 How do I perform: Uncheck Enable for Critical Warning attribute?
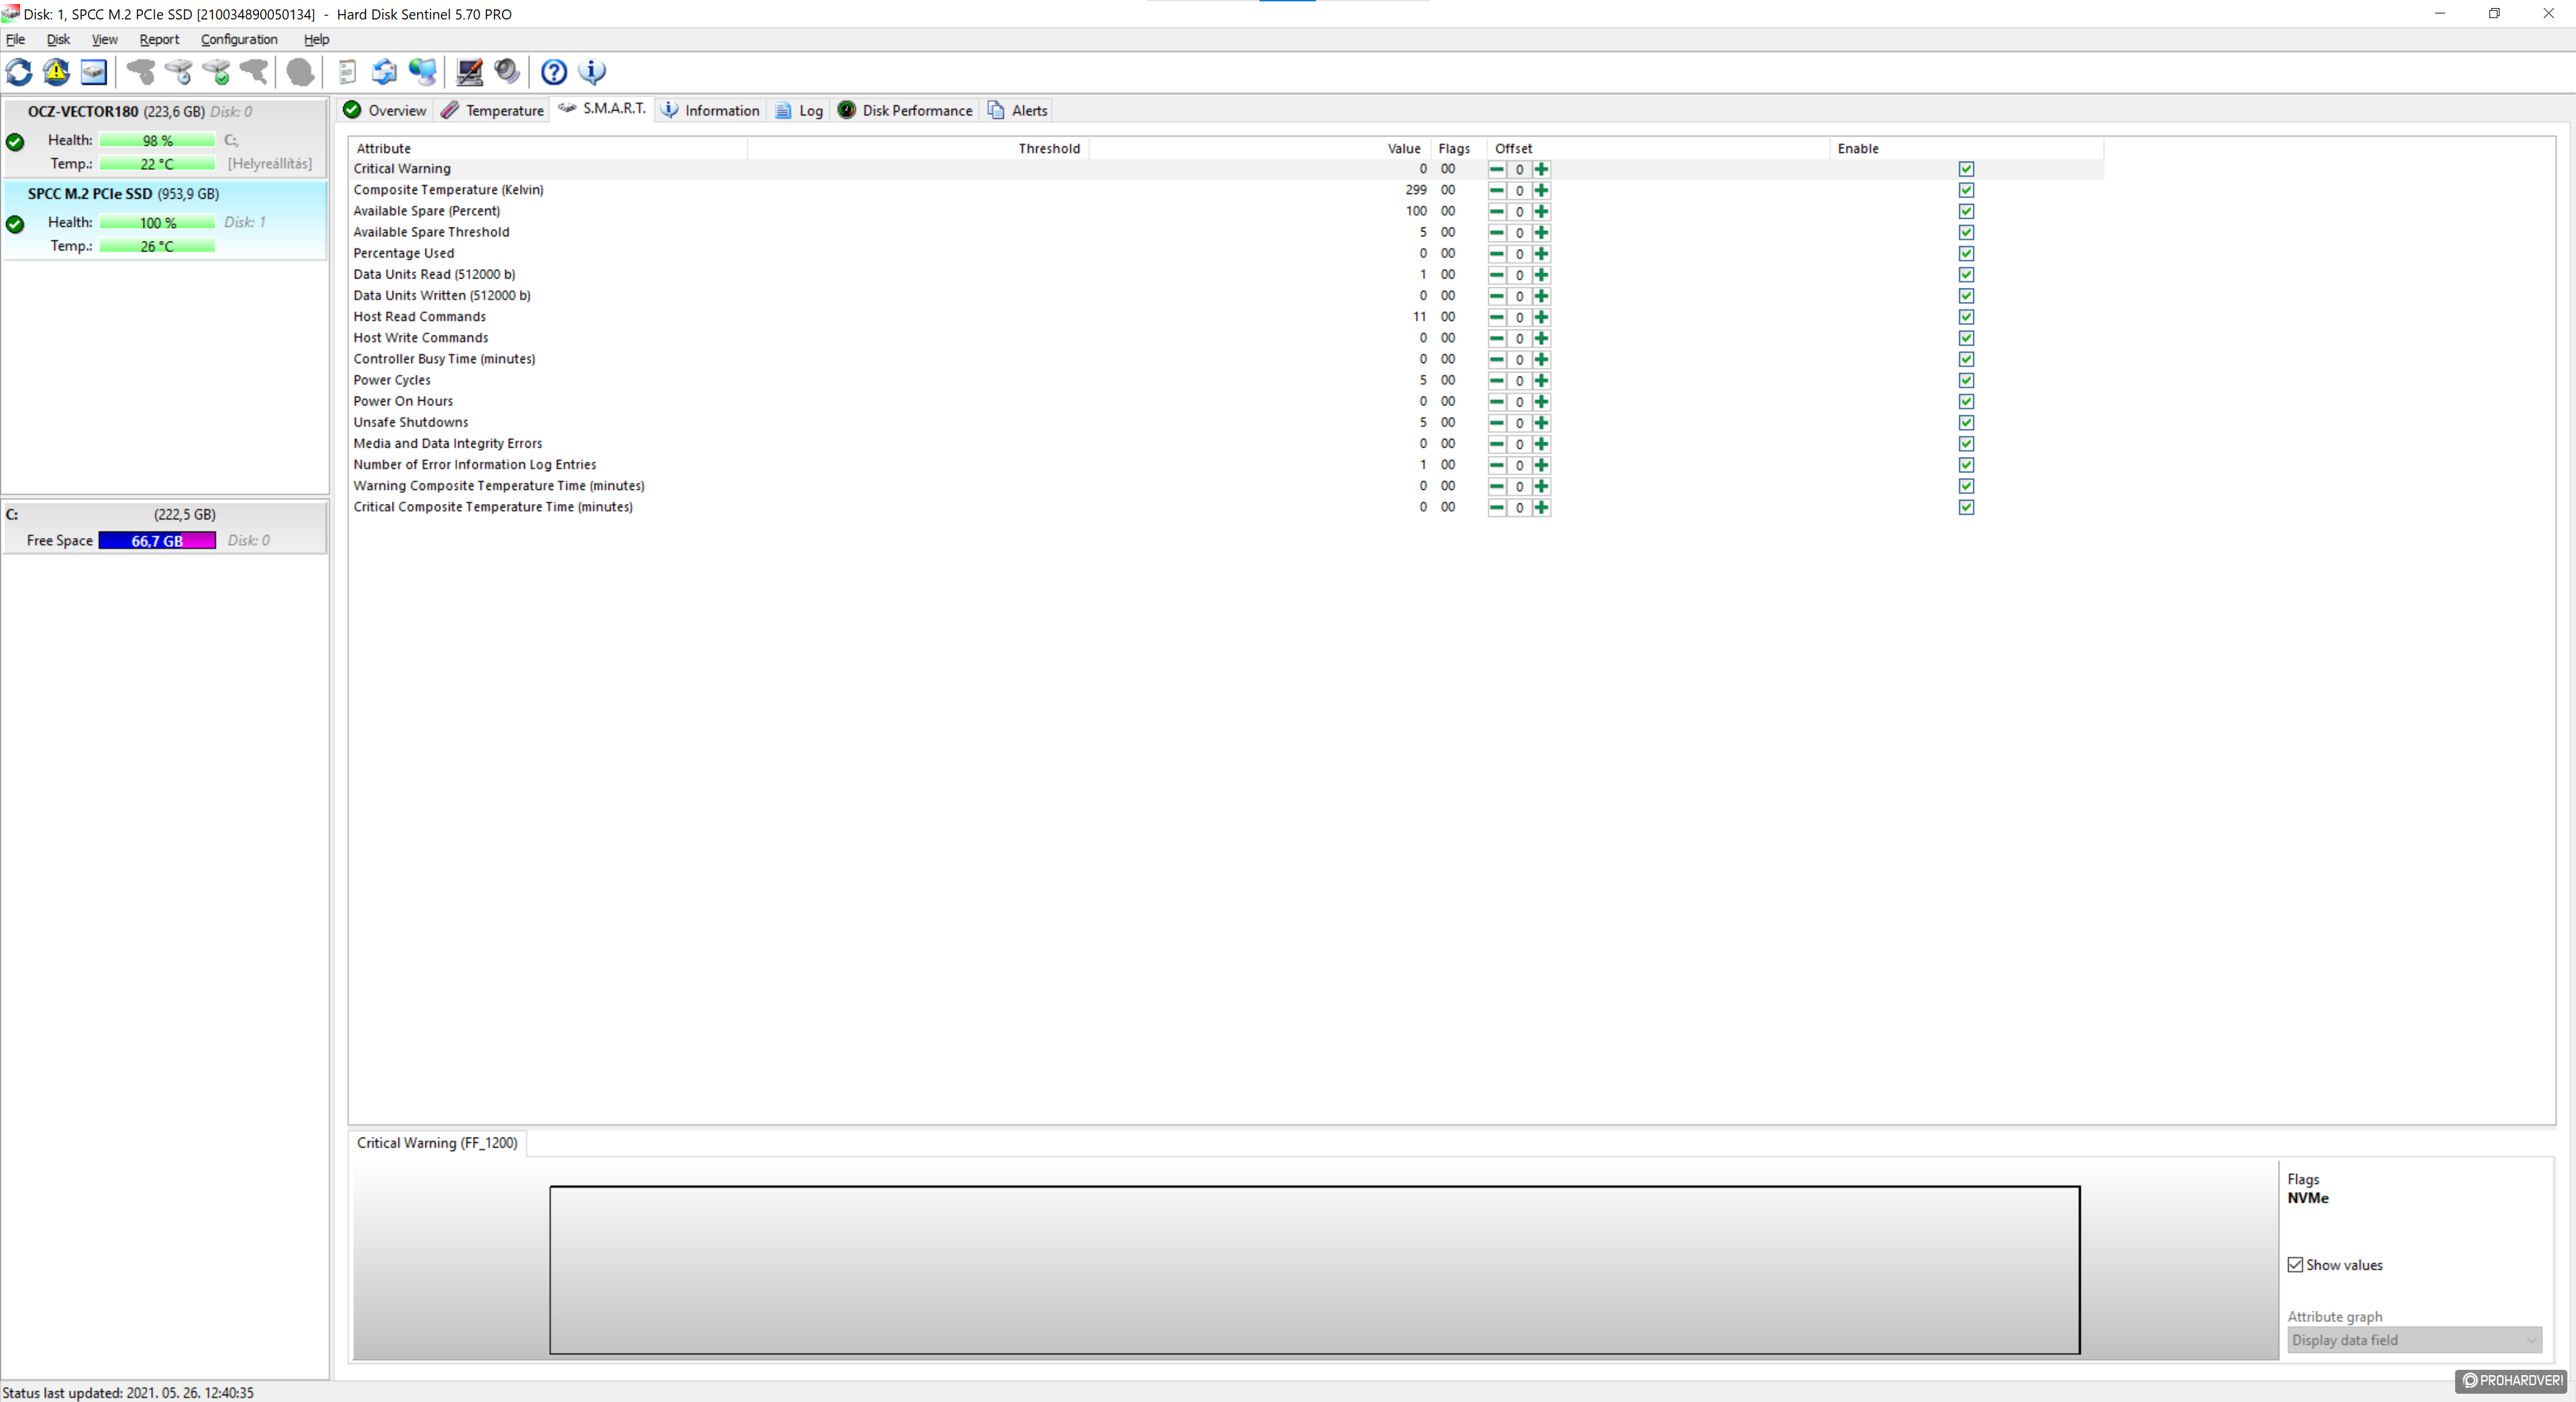(x=1966, y=169)
